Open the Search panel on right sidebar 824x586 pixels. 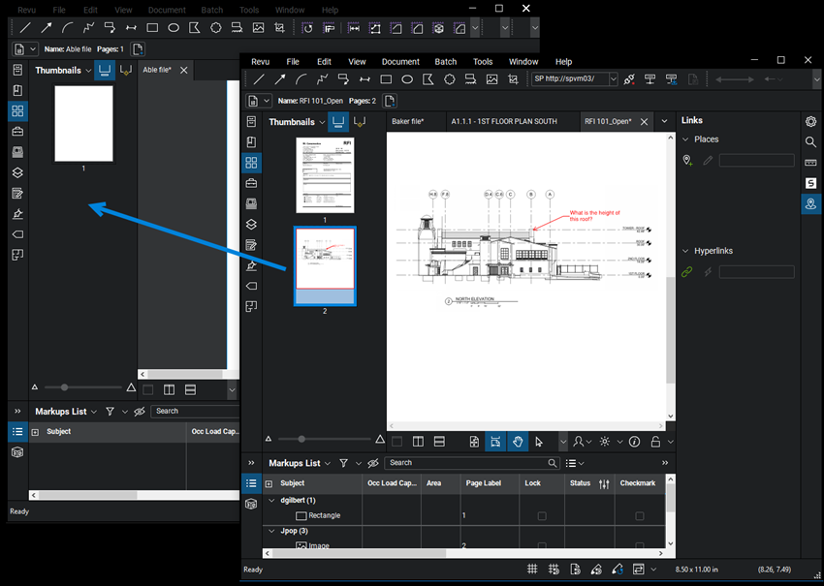pyautogui.click(x=810, y=141)
